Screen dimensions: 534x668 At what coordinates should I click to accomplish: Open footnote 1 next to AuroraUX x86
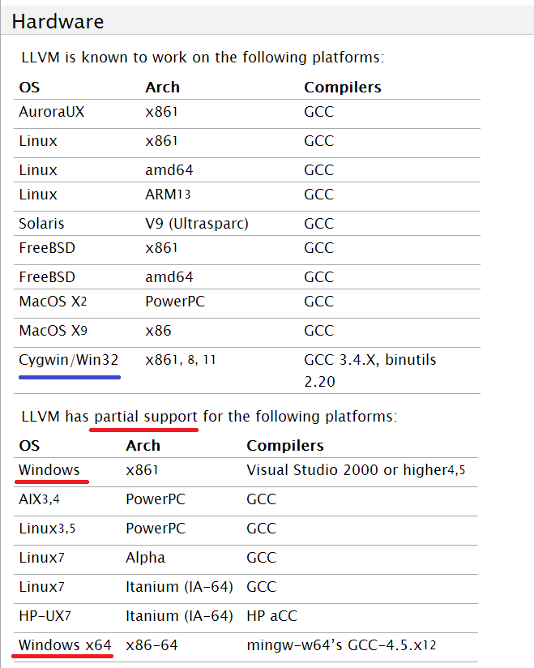[174, 112]
